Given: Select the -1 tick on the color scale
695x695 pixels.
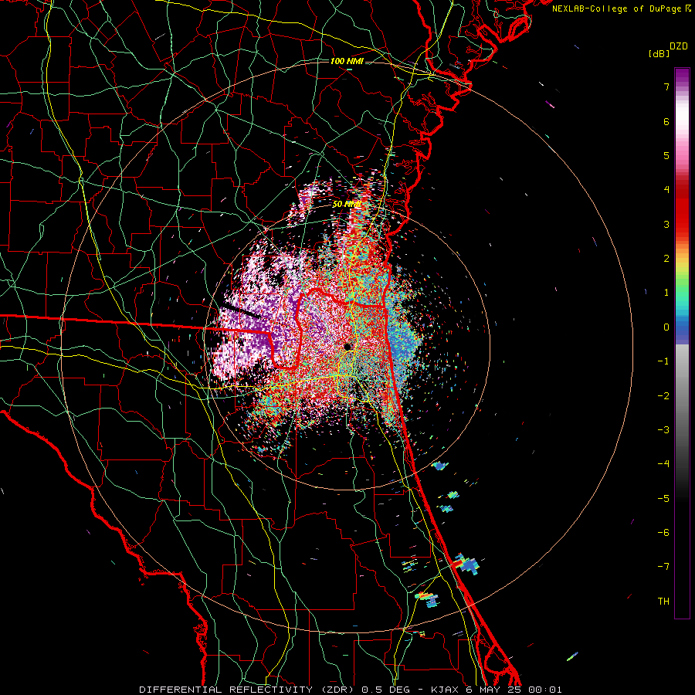Looking at the screenshot, I should pyautogui.click(x=663, y=361).
